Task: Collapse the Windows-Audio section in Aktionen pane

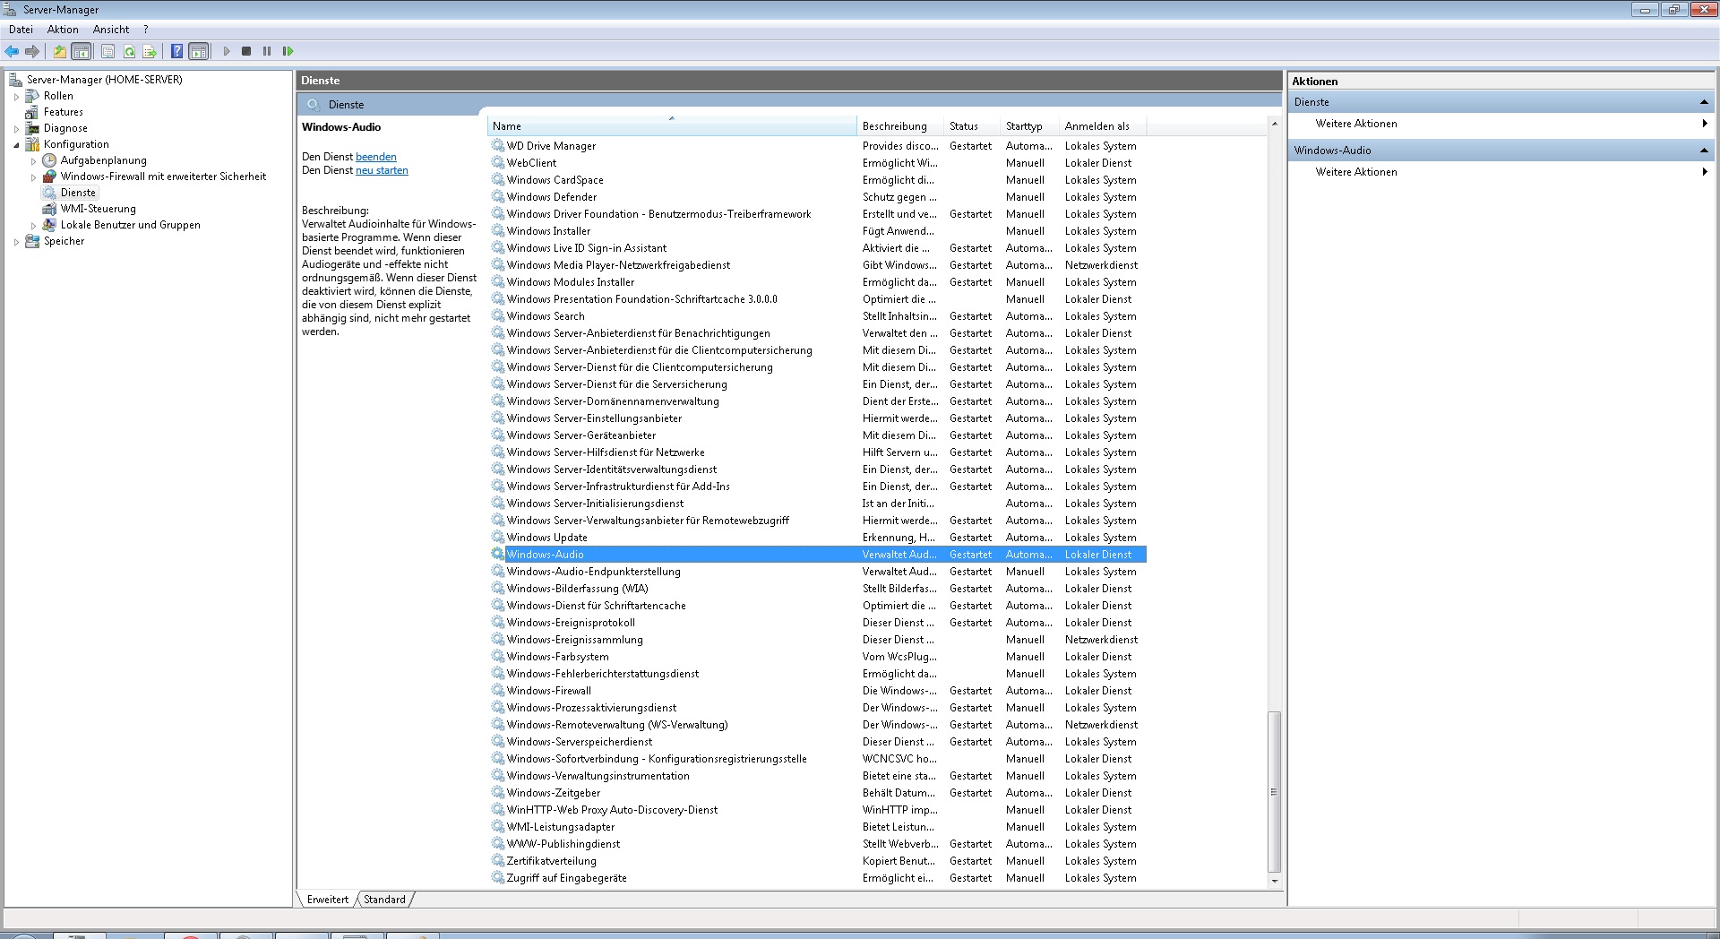Action: coord(1704,151)
